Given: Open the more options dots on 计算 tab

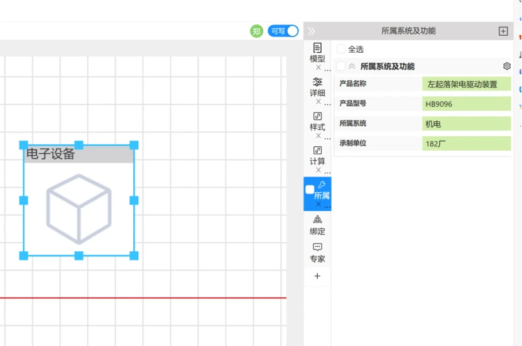Looking at the screenshot, I should [x=327, y=173].
